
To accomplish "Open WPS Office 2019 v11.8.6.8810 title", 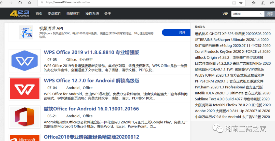I will click(x=91, y=52).
